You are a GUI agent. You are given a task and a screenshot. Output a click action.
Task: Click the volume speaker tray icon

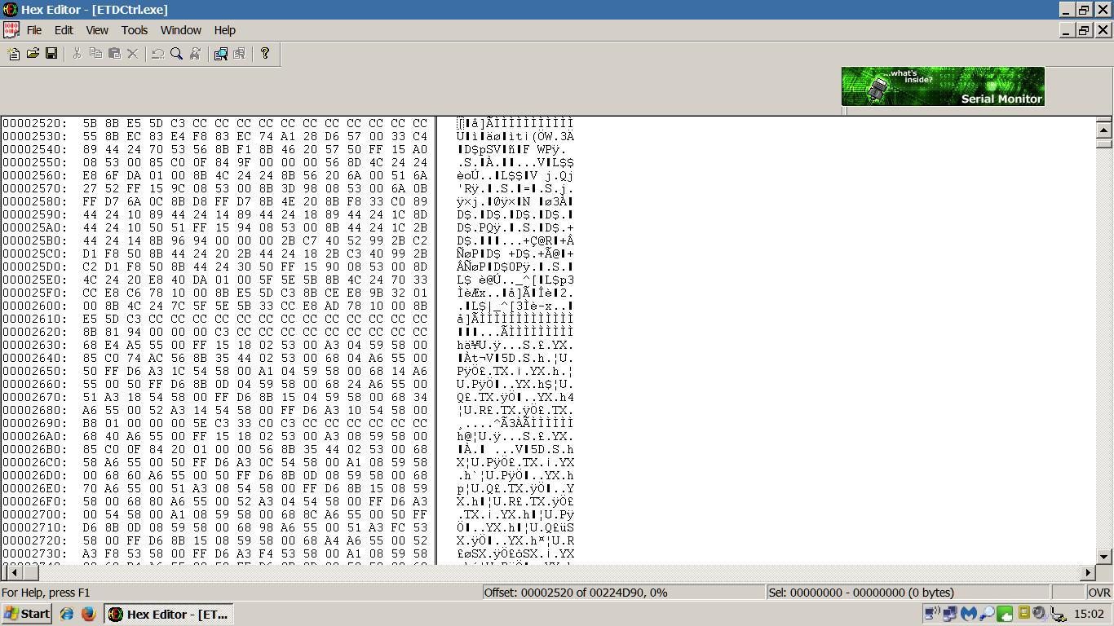click(1040, 614)
